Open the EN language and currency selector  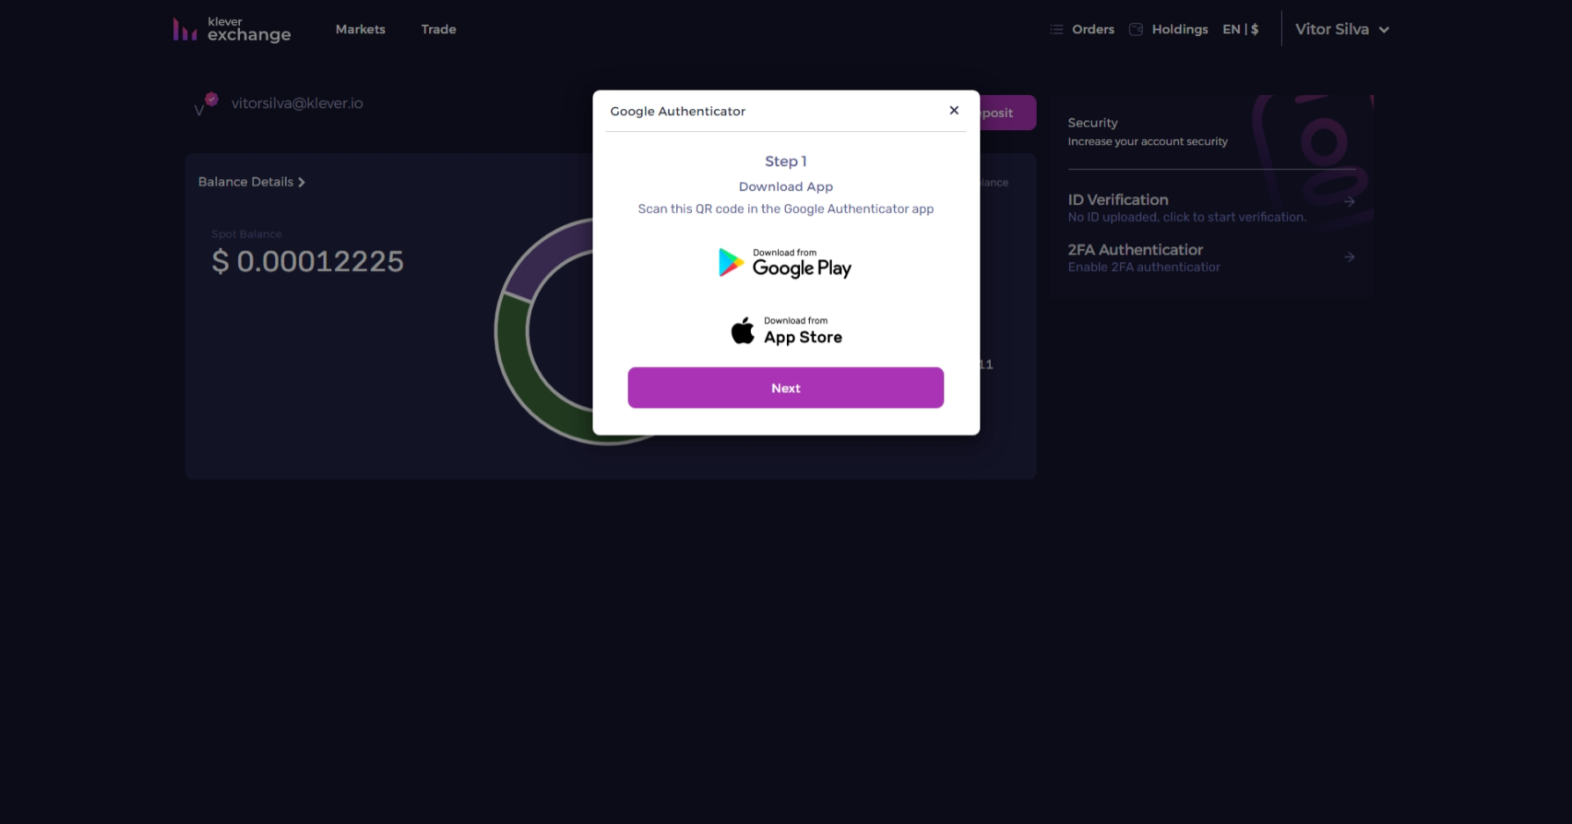point(1240,28)
